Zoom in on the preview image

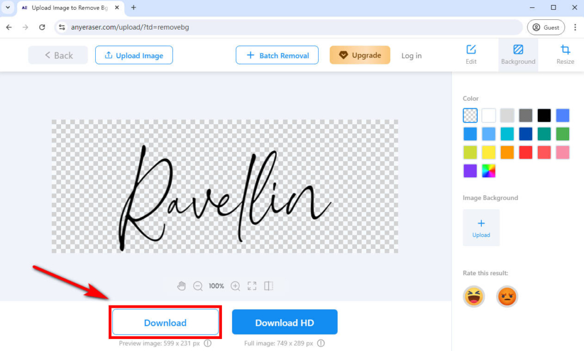(236, 285)
